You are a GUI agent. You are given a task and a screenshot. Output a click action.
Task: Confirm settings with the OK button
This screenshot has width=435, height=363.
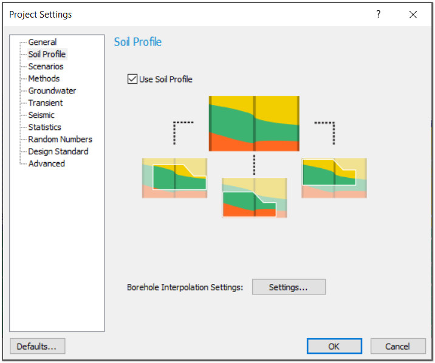tap(334, 346)
